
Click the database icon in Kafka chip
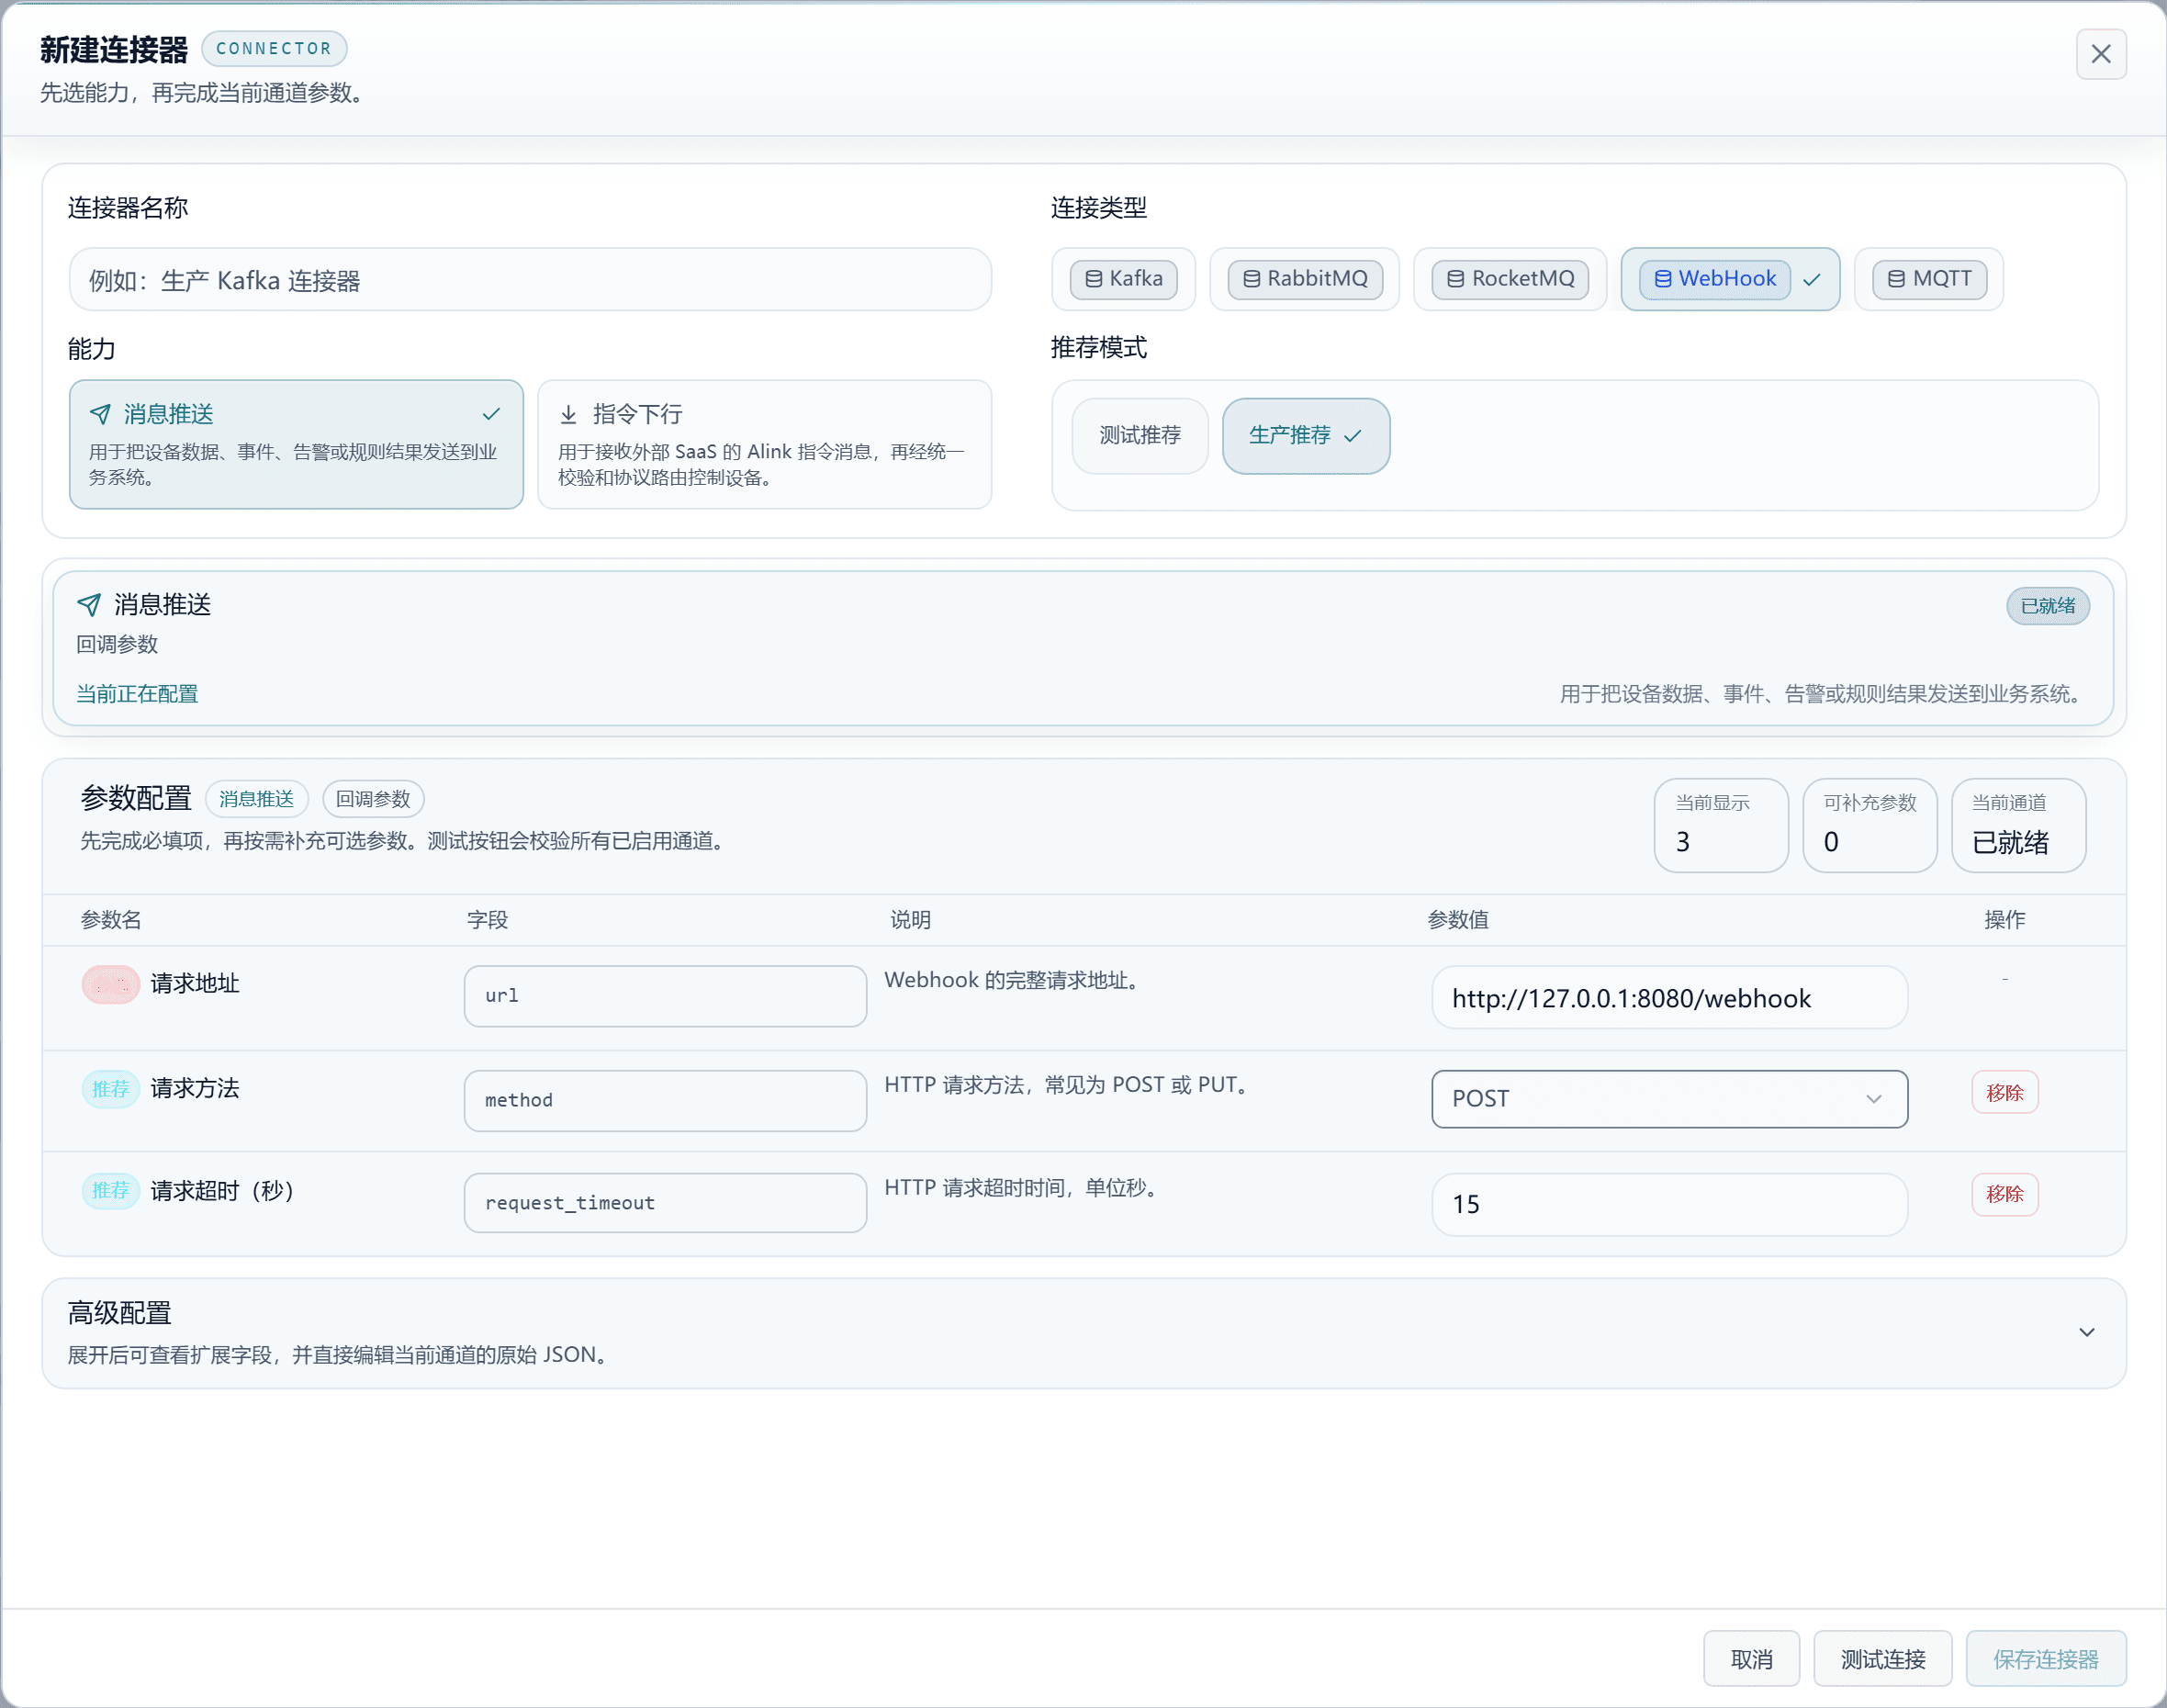(1093, 279)
